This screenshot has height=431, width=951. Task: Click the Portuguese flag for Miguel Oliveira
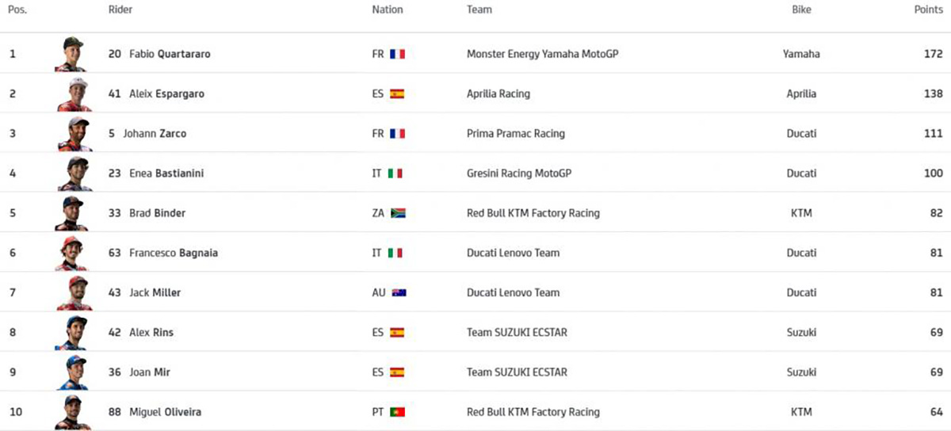pyautogui.click(x=398, y=412)
